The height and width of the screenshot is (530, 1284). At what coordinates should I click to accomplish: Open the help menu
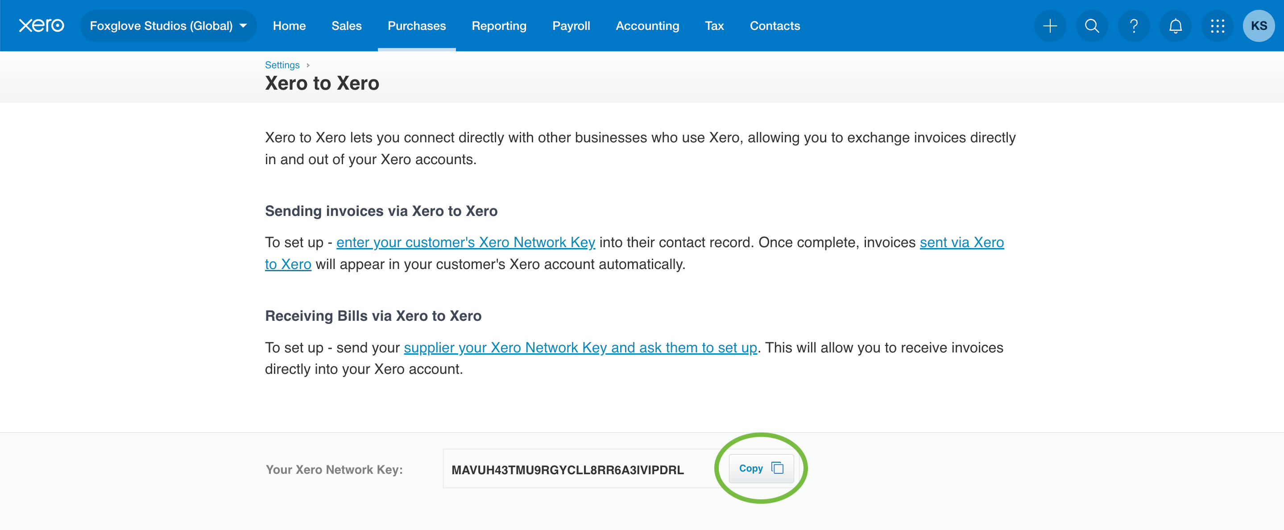[1134, 26]
